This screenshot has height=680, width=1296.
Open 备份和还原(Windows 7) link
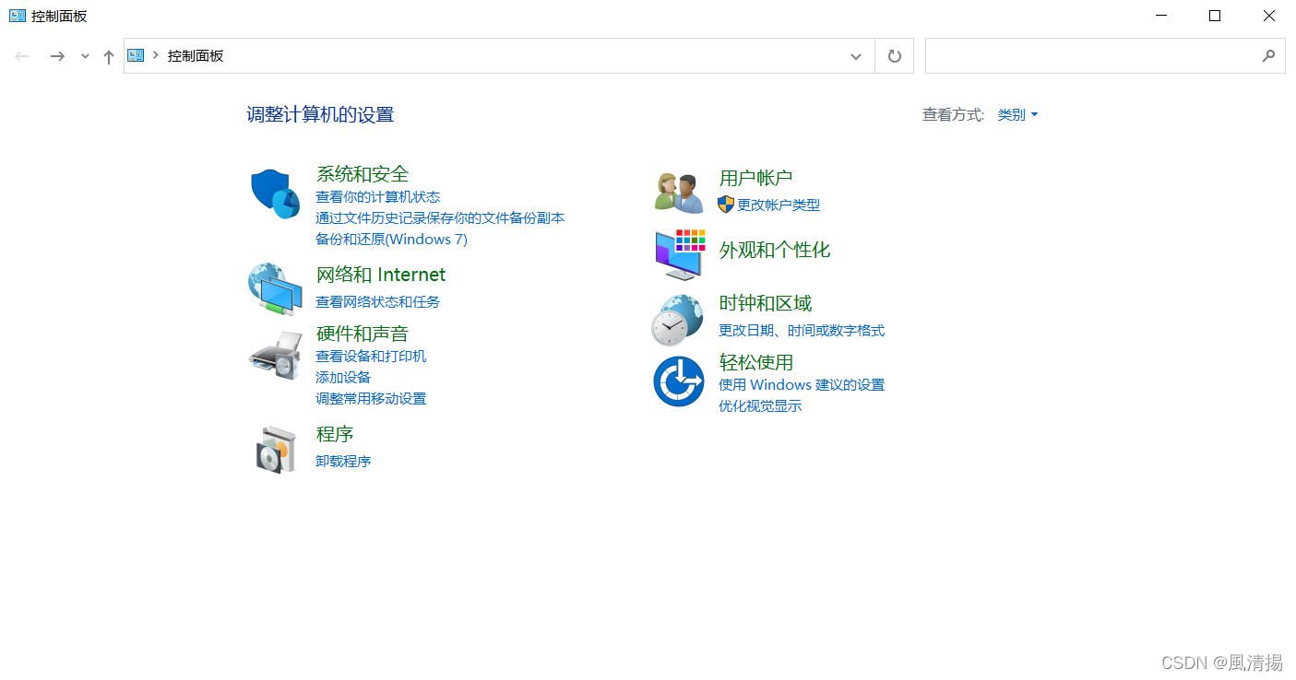pos(392,240)
